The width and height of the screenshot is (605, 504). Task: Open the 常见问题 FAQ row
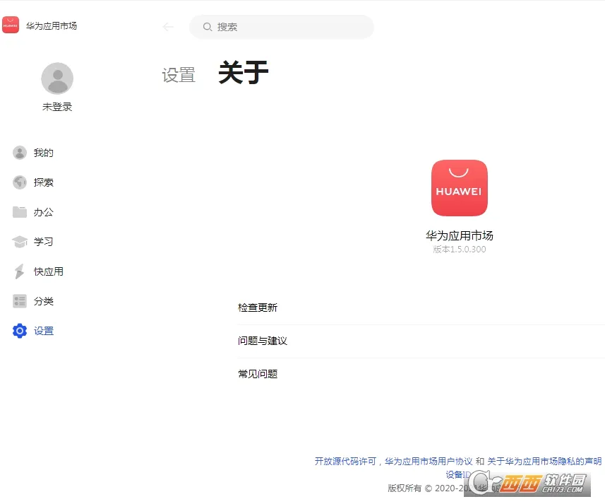click(421, 374)
